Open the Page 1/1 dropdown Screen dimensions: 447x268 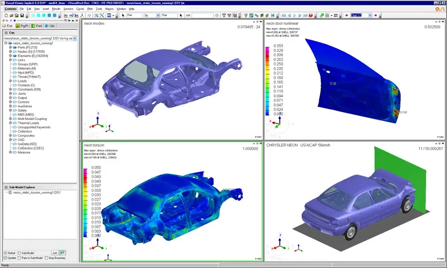point(370,15)
